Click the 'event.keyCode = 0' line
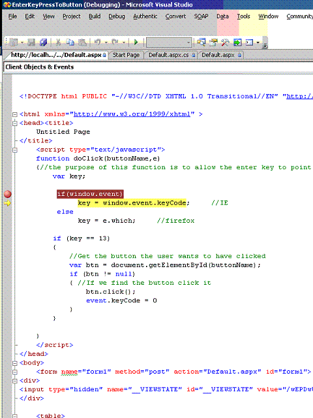 121,300
